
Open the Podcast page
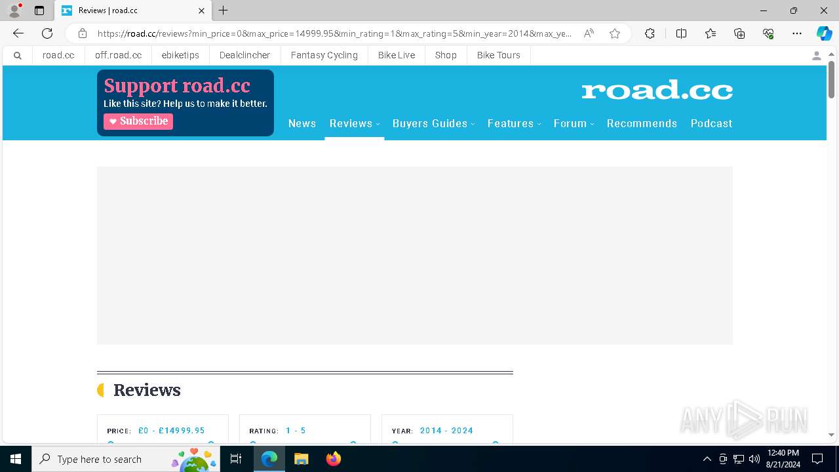click(711, 123)
